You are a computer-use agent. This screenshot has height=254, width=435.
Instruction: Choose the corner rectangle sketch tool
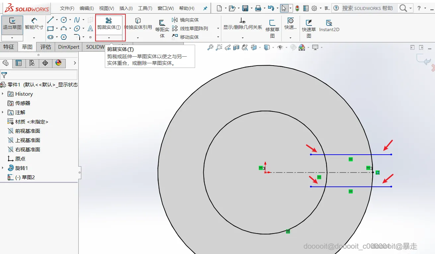click(x=50, y=28)
